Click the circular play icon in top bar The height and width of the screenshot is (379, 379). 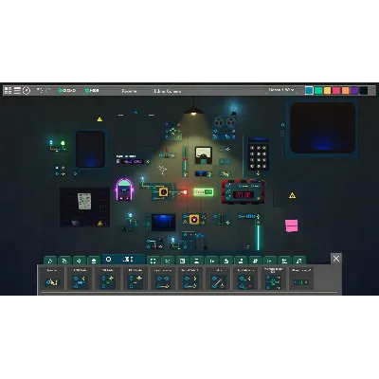pos(27,91)
